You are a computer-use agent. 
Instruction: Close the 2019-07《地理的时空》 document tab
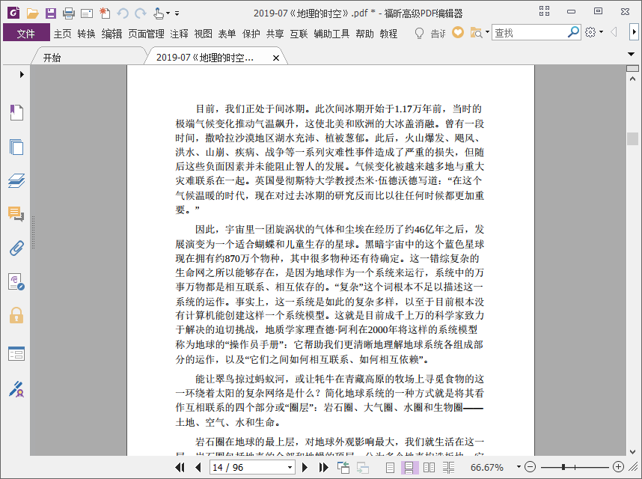click(x=276, y=58)
